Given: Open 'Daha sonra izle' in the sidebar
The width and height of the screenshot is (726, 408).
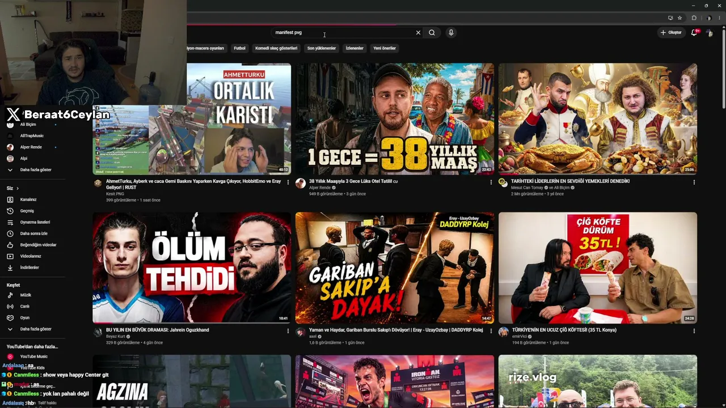Looking at the screenshot, I should 32,233.
